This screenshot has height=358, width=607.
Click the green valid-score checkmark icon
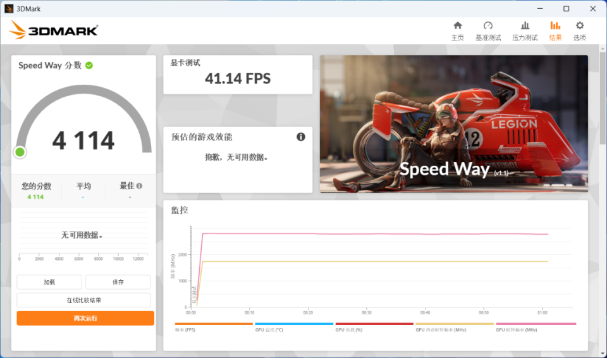[89, 66]
